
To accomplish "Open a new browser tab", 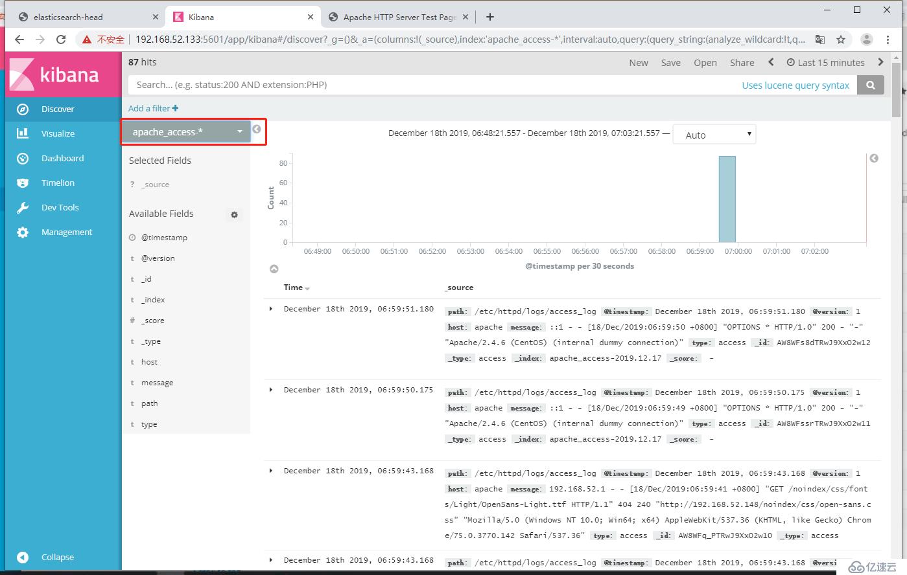I will pyautogui.click(x=490, y=17).
